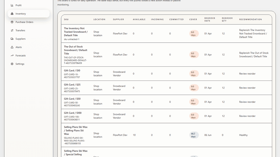280x157 pixels.
Task: Click the Inventory boxes icon
Action: click(x=12, y=14)
